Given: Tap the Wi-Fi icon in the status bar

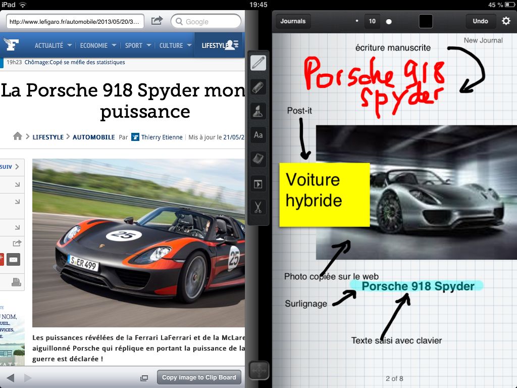Looking at the screenshot, I should click(x=23, y=5).
